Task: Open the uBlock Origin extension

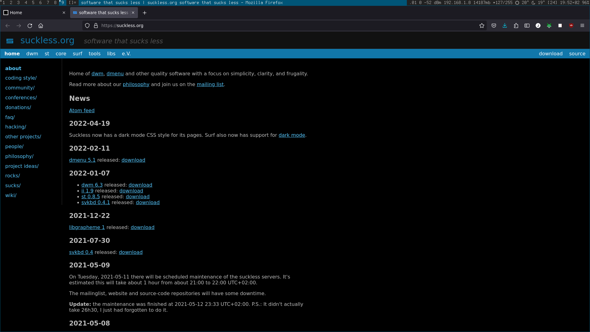Action: (x=571, y=26)
